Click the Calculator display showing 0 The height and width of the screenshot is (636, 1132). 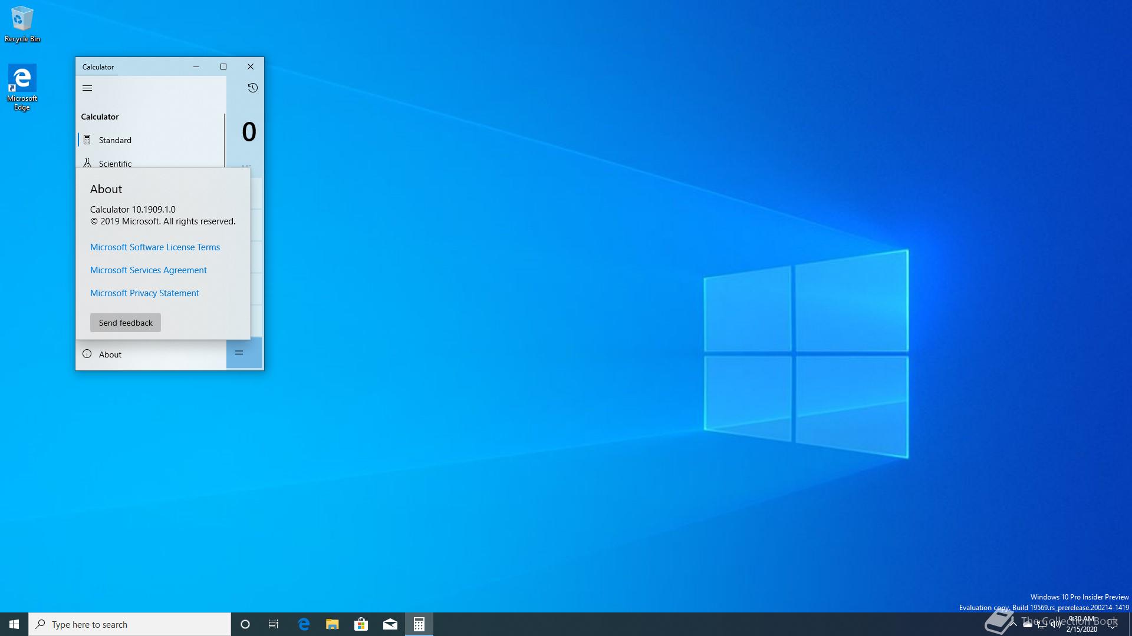(249, 131)
